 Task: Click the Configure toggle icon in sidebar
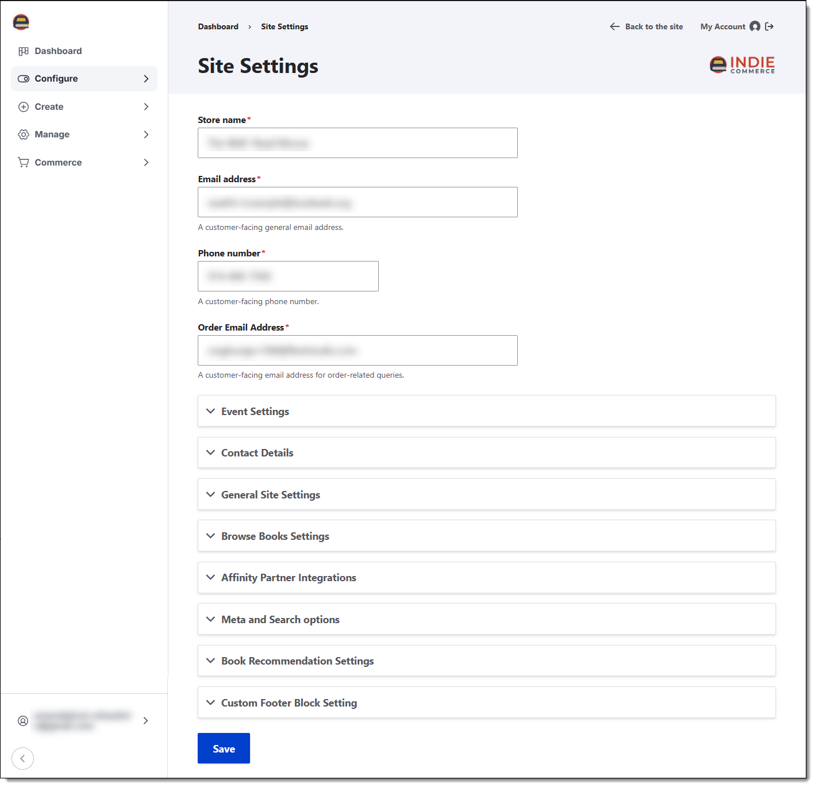pyautogui.click(x=24, y=79)
